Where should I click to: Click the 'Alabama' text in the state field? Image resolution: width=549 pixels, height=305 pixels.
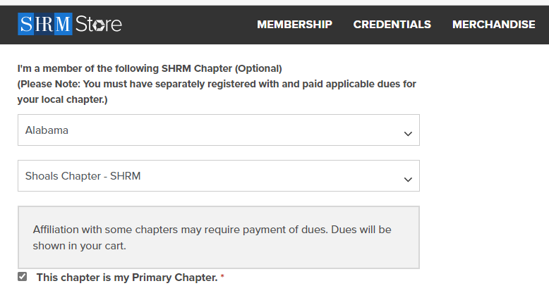click(x=47, y=130)
